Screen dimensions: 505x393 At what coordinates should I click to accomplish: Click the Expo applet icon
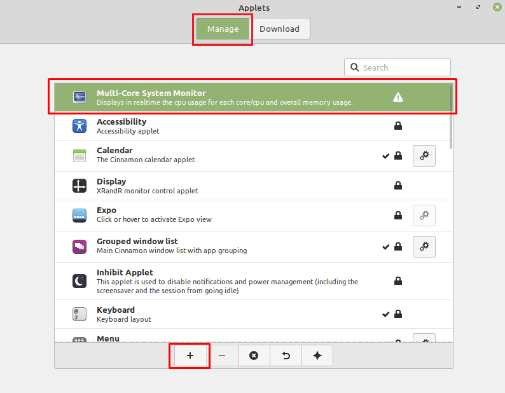click(x=80, y=216)
